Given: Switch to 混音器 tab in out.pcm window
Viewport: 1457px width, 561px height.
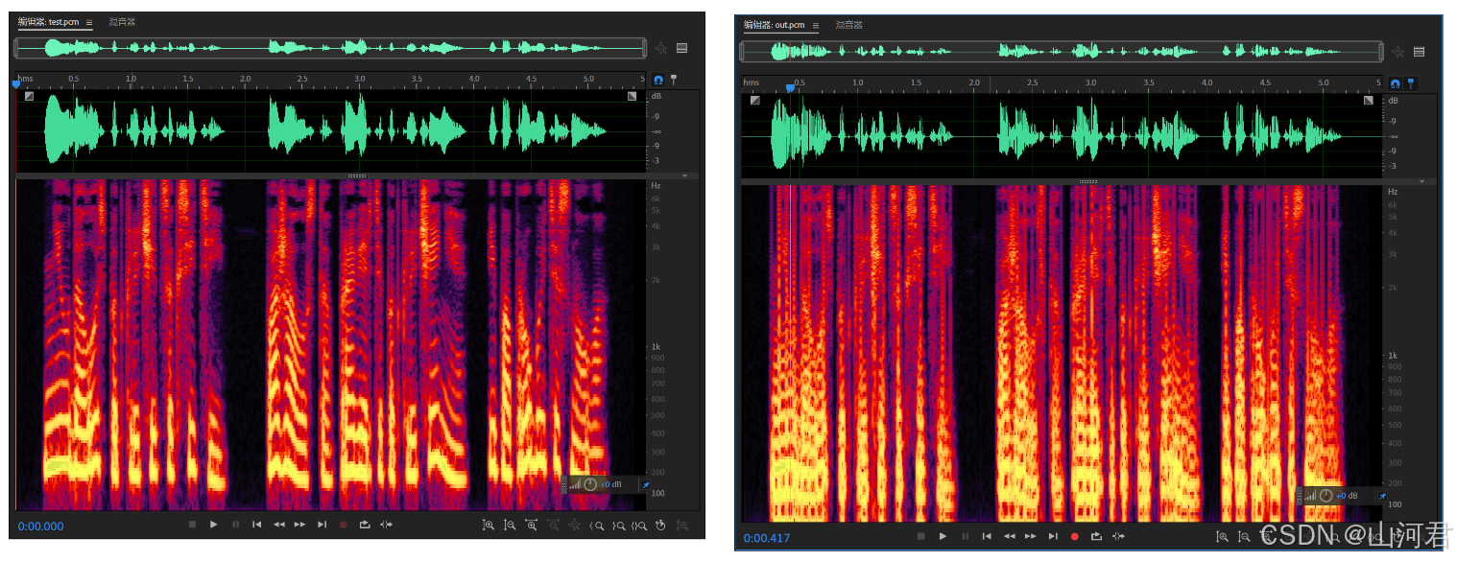Looking at the screenshot, I should (x=848, y=25).
